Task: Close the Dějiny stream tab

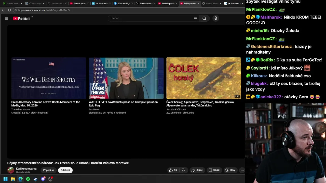Action: point(198,4)
